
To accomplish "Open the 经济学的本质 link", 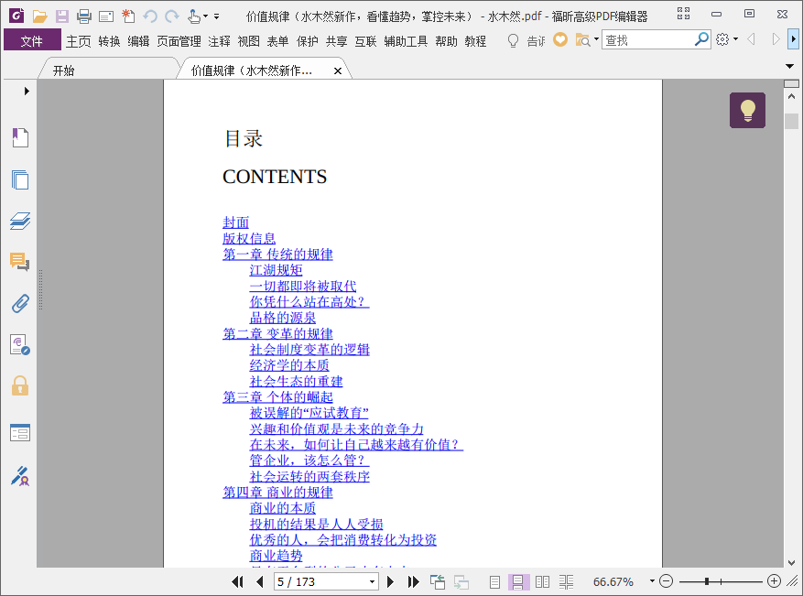I will tap(289, 365).
